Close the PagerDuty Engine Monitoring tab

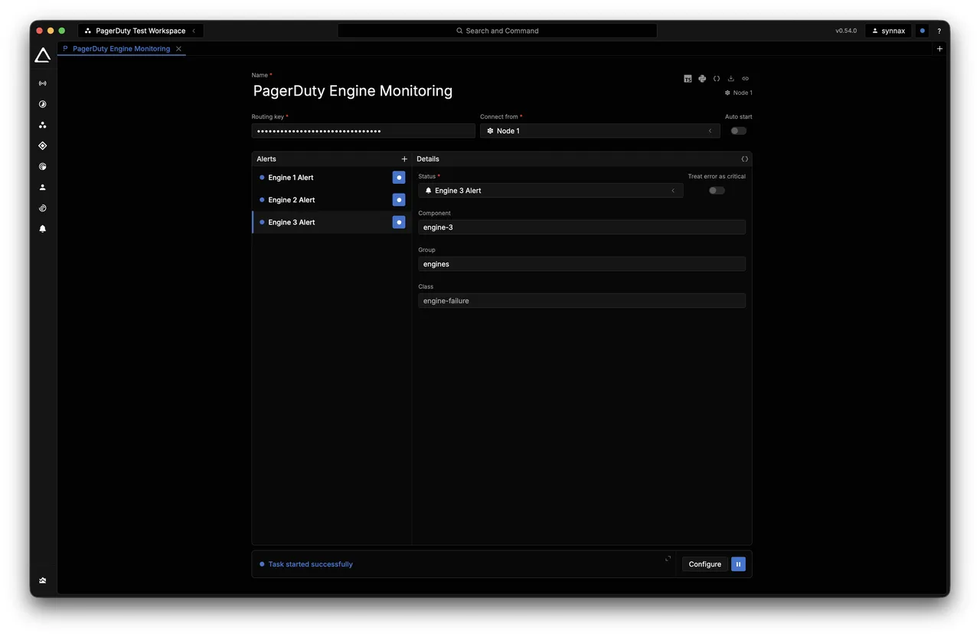178,49
